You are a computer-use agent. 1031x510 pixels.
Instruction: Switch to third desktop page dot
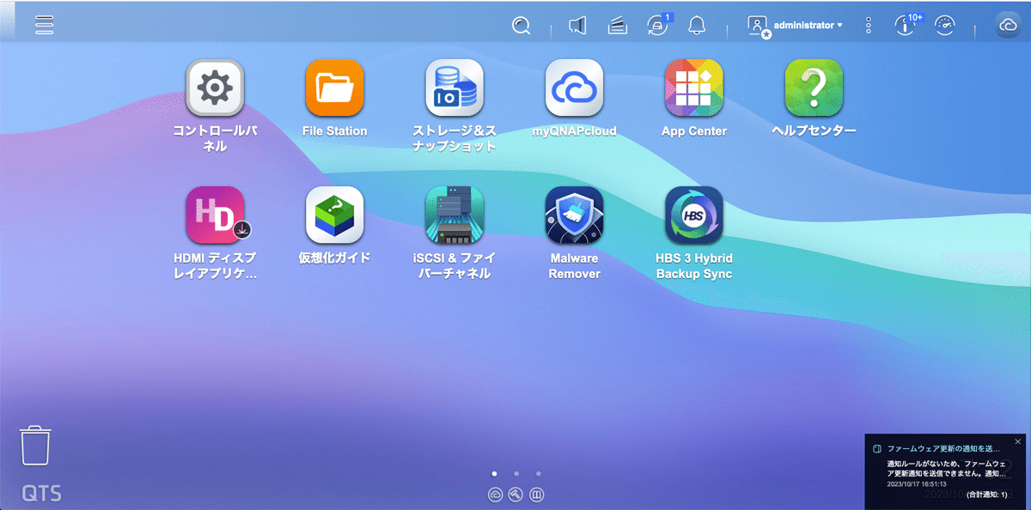pyautogui.click(x=538, y=473)
